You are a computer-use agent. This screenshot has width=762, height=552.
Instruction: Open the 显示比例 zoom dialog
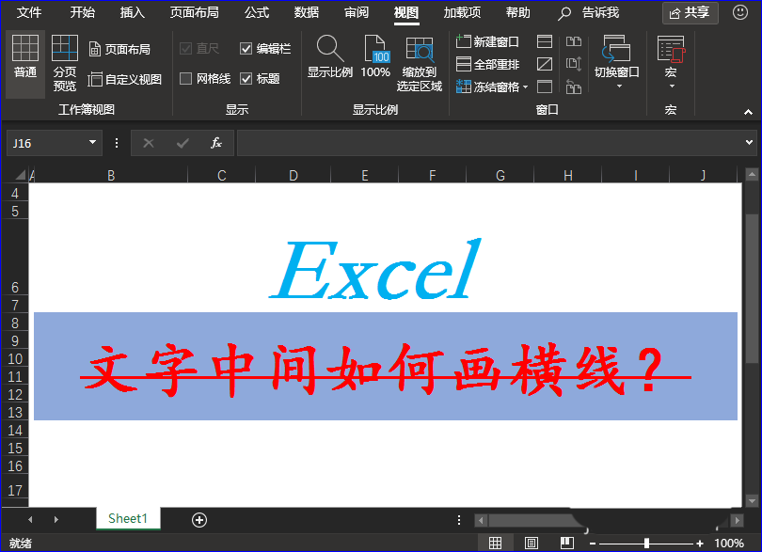pyautogui.click(x=330, y=56)
